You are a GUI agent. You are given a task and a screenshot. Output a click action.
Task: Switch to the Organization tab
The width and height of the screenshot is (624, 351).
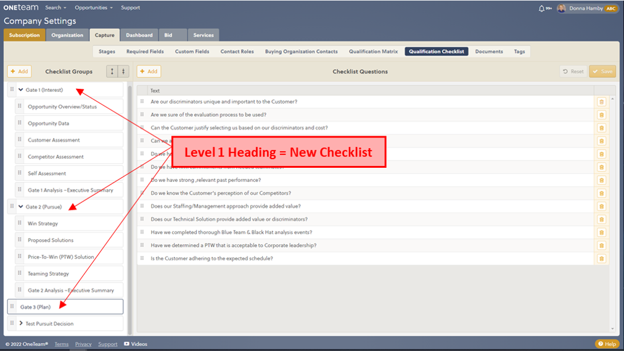pyautogui.click(x=67, y=35)
